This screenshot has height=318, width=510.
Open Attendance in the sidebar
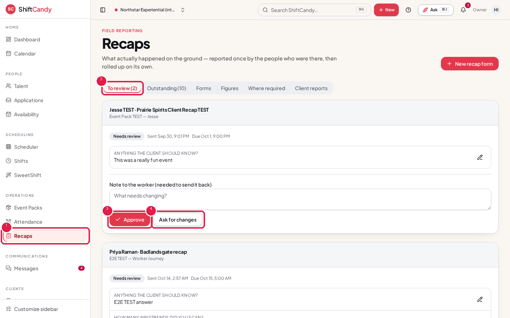tap(45, 222)
